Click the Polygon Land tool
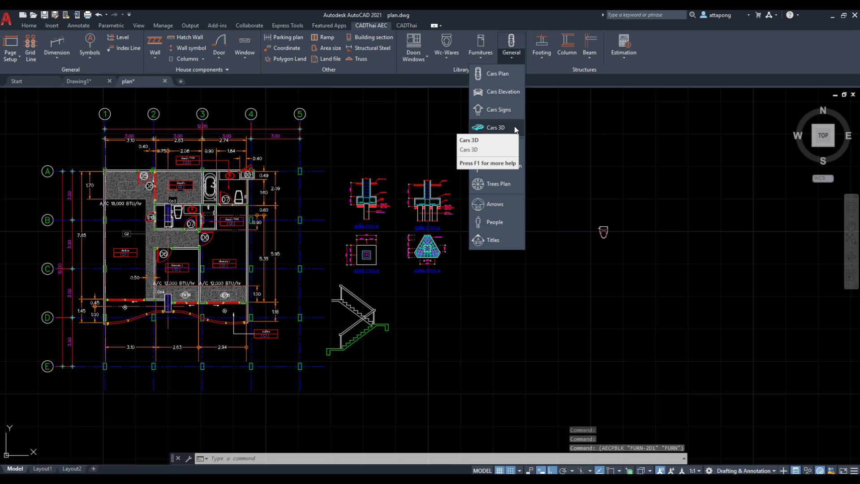 pos(285,59)
